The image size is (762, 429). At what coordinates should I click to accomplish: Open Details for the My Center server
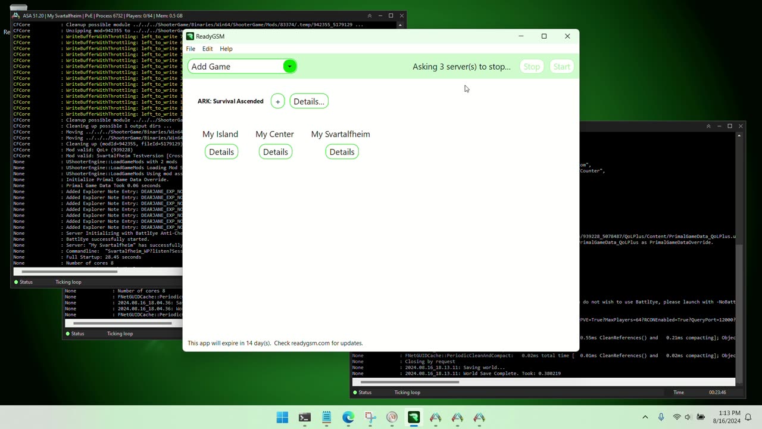click(276, 152)
